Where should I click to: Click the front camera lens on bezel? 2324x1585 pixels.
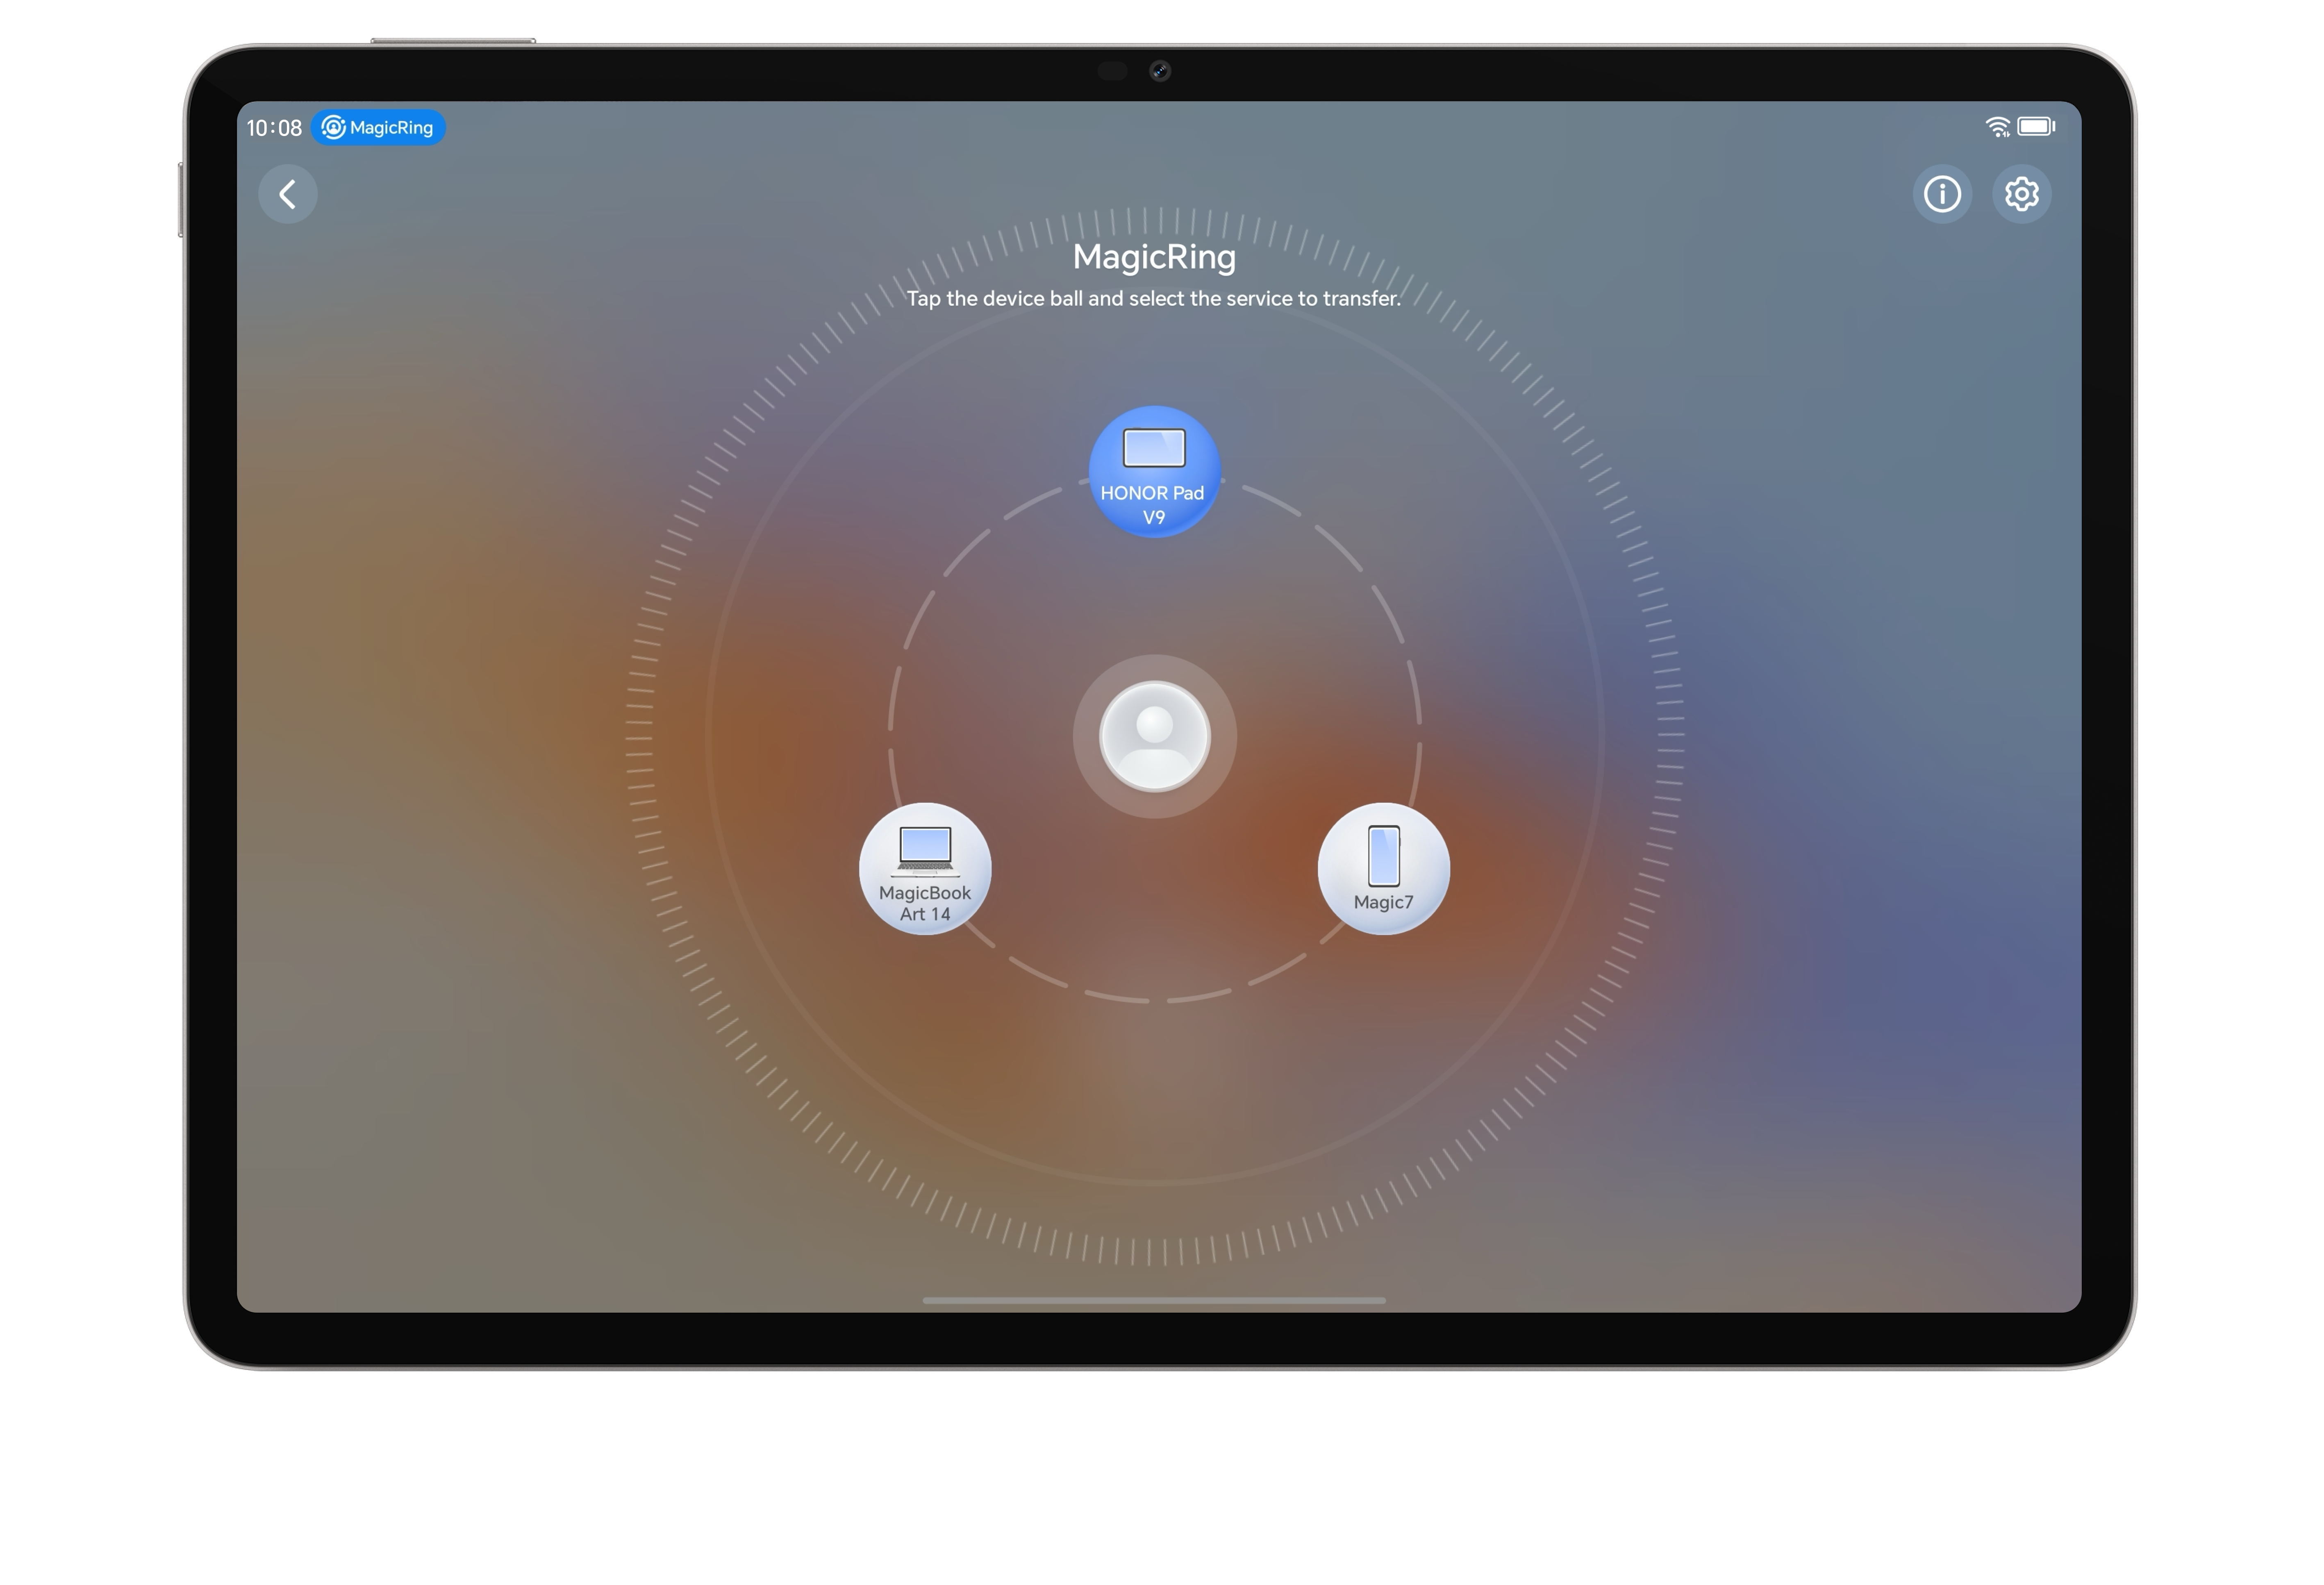(x=1160, y=71)
